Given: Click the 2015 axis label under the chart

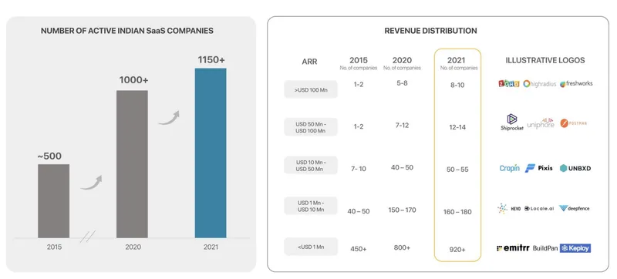Looking at the screenshot, I should (x=54, y=247).
